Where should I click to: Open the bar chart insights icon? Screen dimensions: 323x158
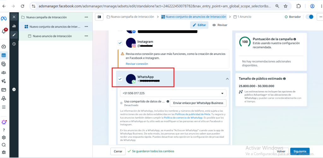coord(14,26)
